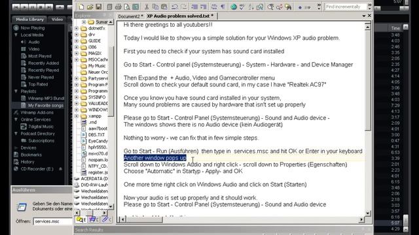
Task: Click Winamp play button
Action: [x=24, y=7]
